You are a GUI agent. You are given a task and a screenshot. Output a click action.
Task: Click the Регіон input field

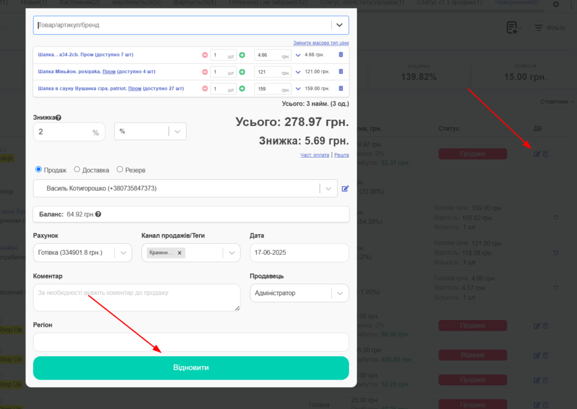click(191, 342)
